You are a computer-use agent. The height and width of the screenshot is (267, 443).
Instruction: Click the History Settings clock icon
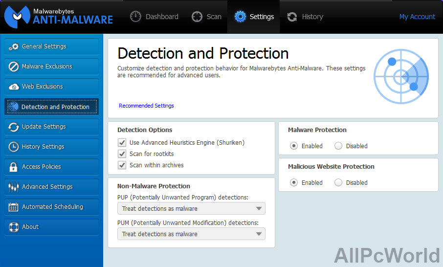(x=14, y=147)
